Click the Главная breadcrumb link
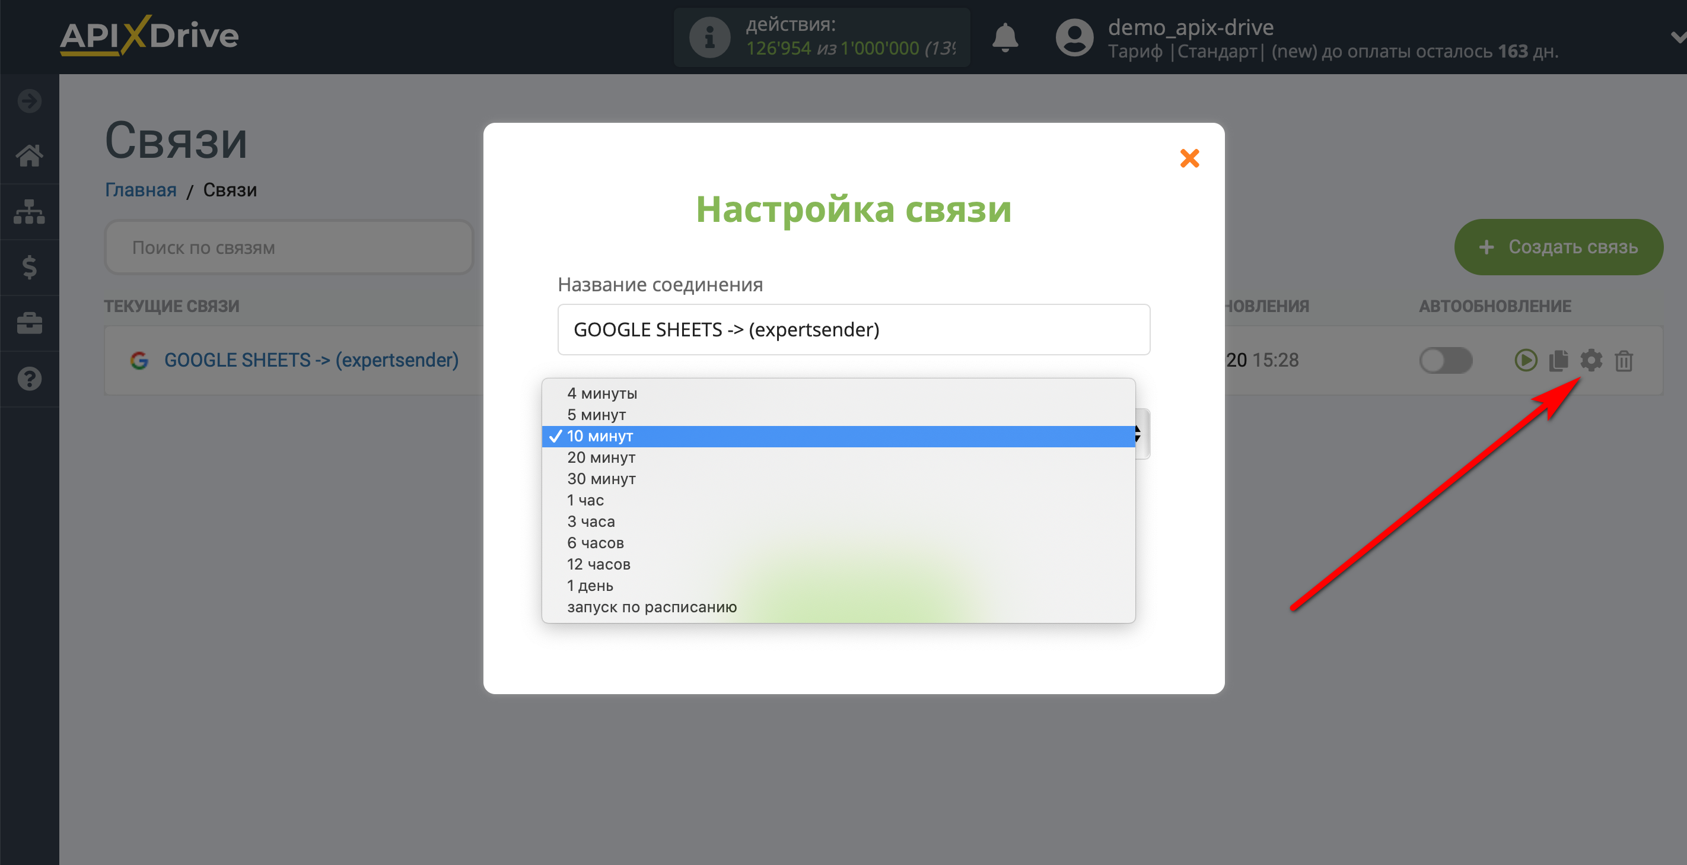Viewport: 1687px width, 865px height. [141, 190]
